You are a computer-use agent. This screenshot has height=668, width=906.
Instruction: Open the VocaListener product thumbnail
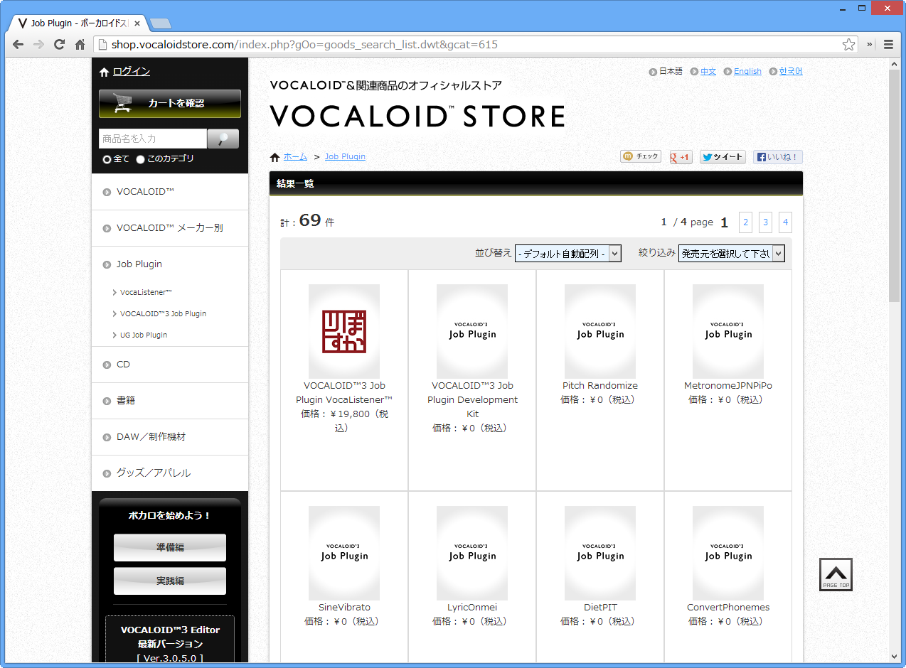coord(344,331)
